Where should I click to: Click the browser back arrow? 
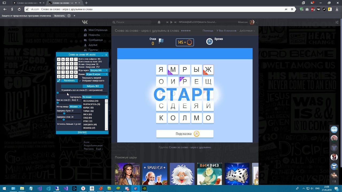(x=5, y=9)
